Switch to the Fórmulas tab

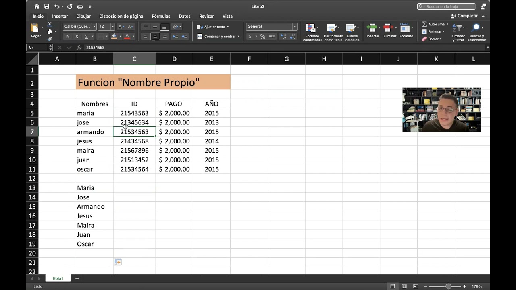click(x=161, y=16)
